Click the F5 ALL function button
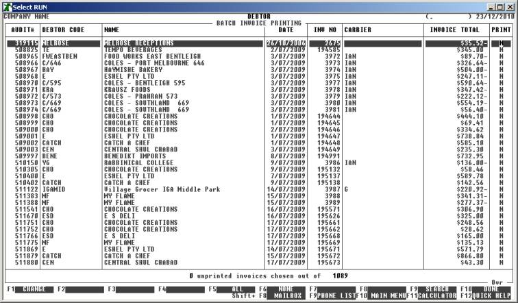Image resolution: width=518 pixels, height=303 pixels. tap(234, 289)
